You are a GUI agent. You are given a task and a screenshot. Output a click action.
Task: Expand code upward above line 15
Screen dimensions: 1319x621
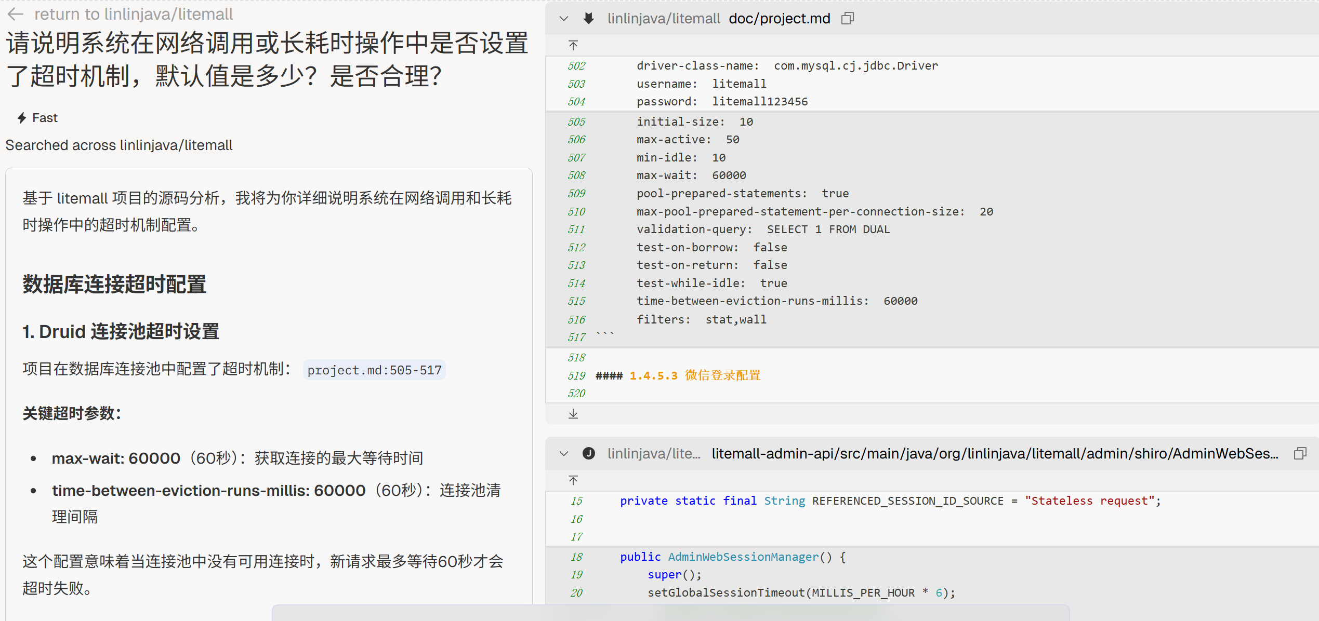click(x=573, y=481)
